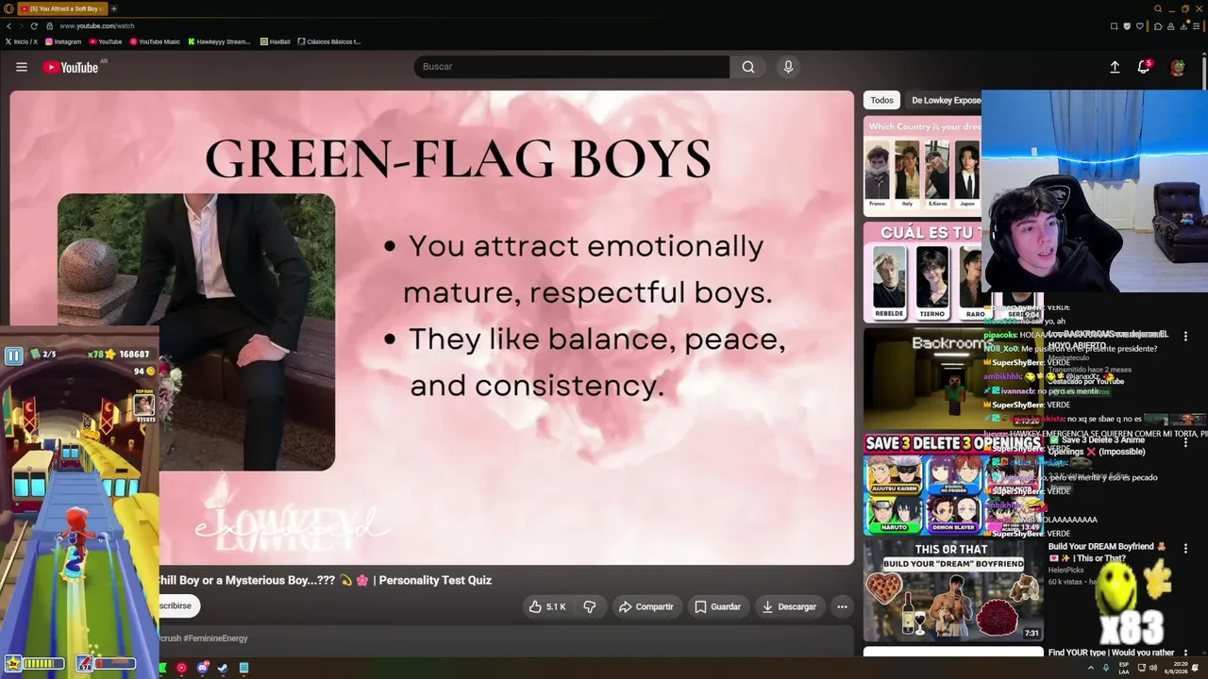The width and height of the screenshot is (1208, 679).
Task: Open more actions ellipsis under video
Action: [x=842, y=606]
